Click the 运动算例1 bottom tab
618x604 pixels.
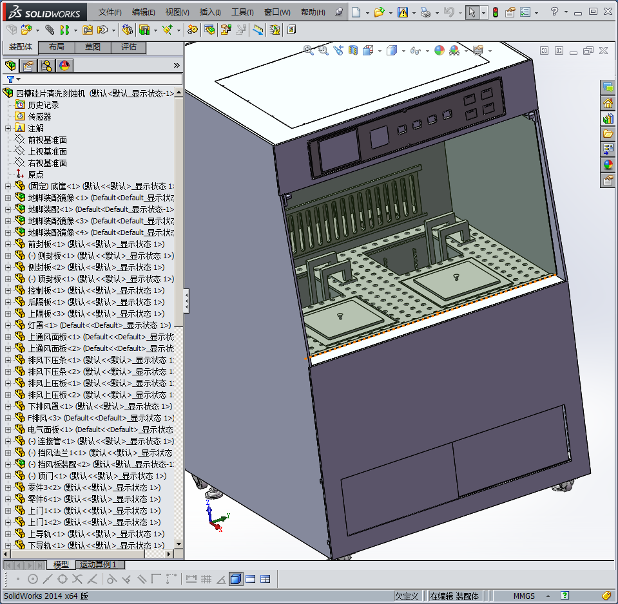point(98,565)
